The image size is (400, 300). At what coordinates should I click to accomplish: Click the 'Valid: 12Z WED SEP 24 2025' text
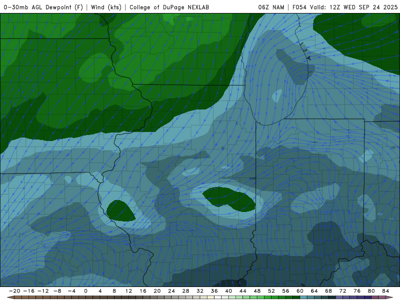[353, 7]
